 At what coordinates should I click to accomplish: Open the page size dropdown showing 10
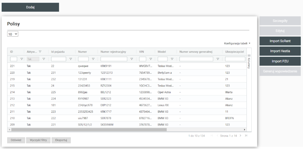(13, 34)
